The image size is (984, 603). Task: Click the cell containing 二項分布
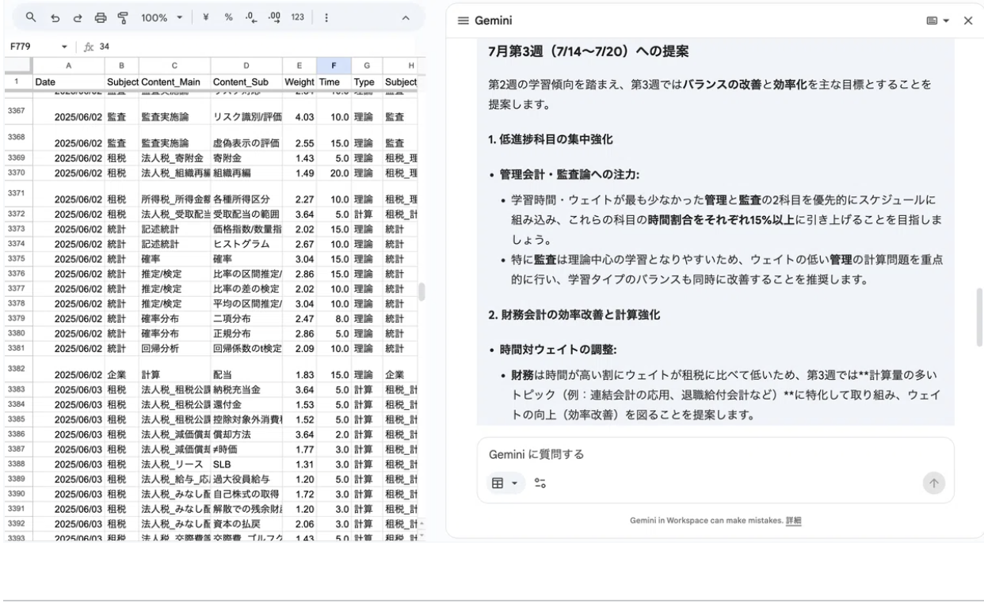[246, 318]
